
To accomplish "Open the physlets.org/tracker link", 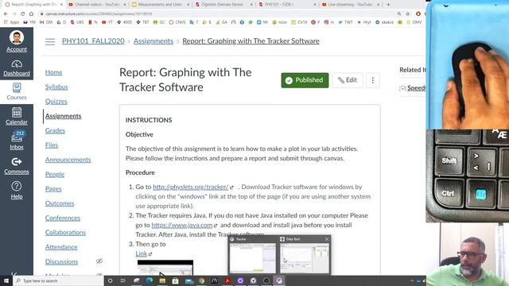I will tap(191, 187).
